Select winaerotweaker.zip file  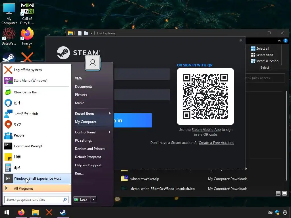tap(145, 179)
